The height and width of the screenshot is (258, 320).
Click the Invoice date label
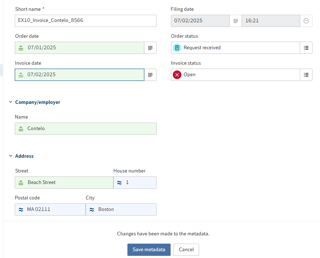[x=28, y=63]
